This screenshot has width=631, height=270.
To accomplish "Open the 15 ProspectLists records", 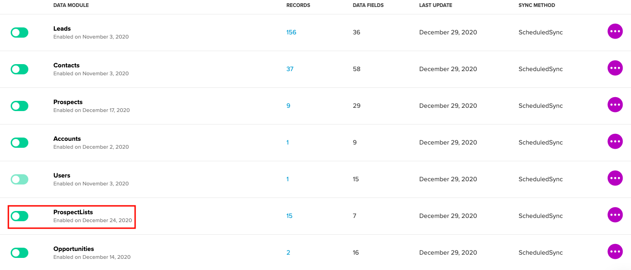I will click(289, 216).
